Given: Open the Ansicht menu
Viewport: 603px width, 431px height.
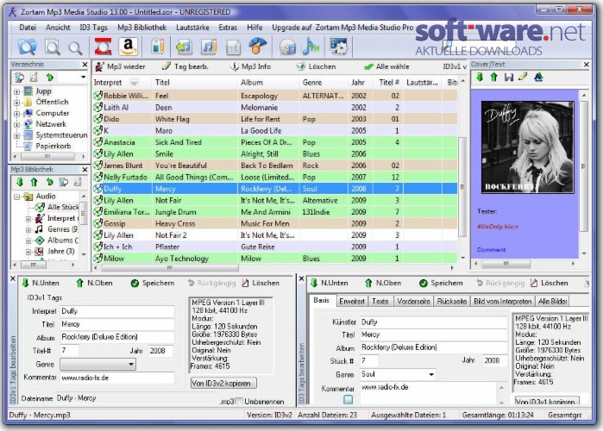Looking at the screenshot, I should pos(58,28).
